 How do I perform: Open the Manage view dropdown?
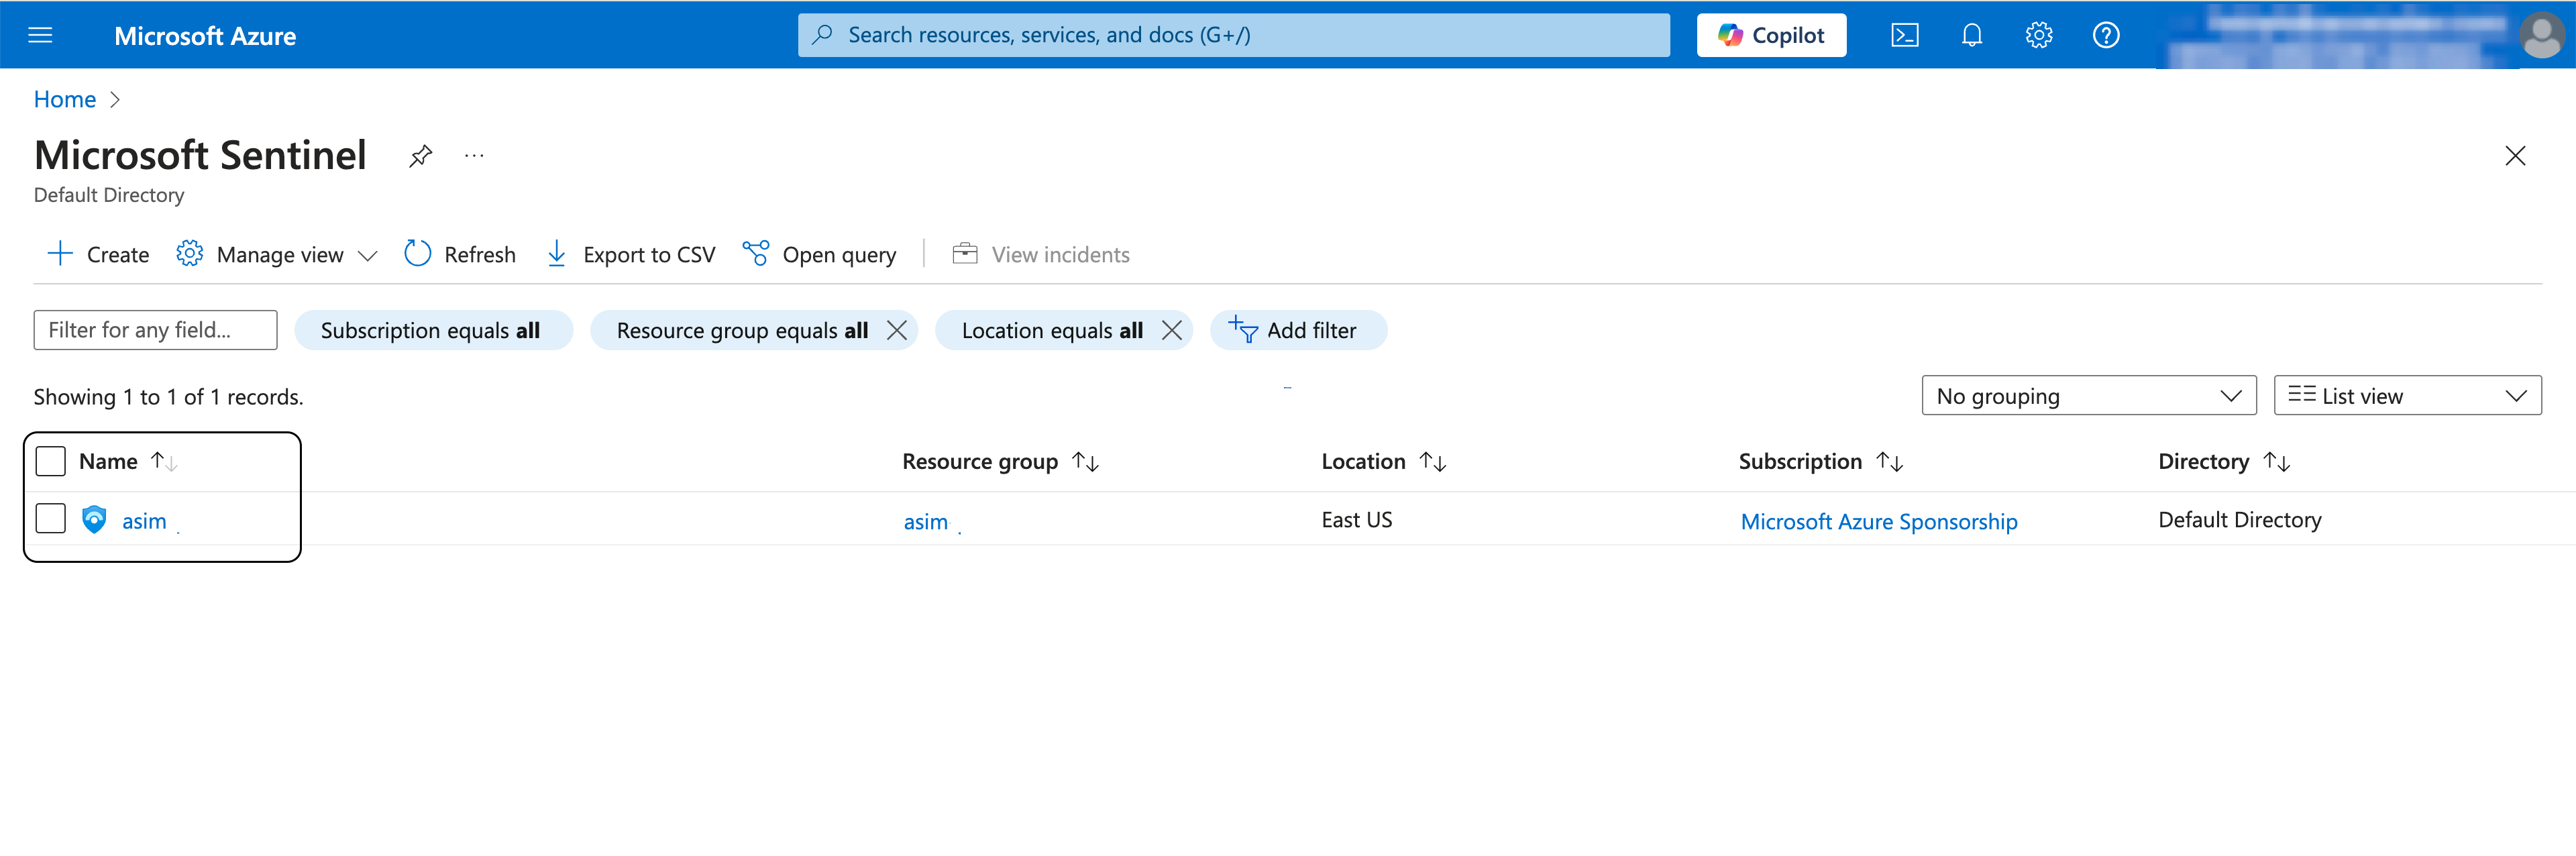point(277,254)
